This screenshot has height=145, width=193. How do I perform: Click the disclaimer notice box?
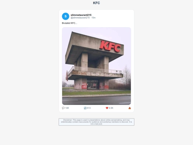pyautogui.click(x=96, y=122)
